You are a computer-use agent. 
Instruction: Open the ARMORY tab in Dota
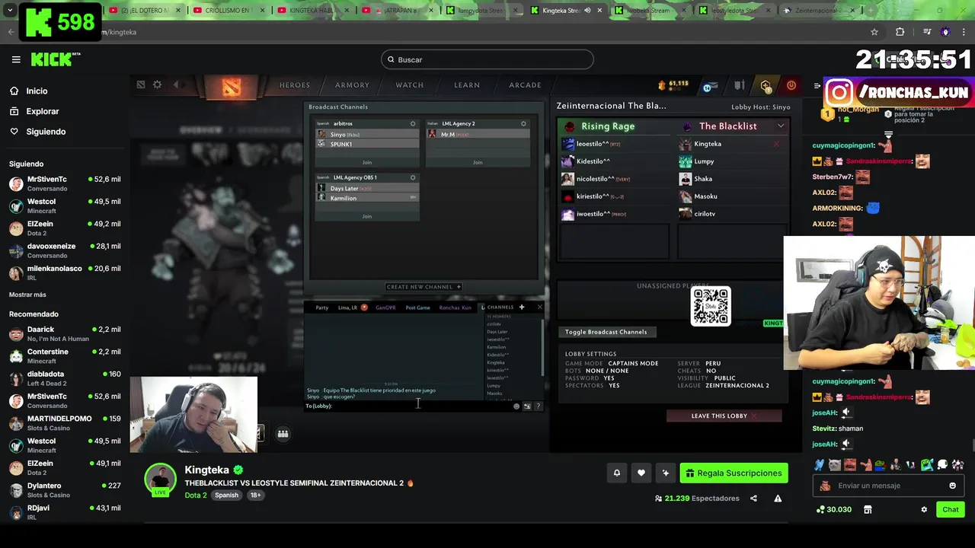coord(352,85)
